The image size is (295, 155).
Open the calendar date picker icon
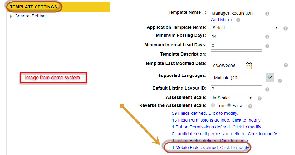(x=249, y=66)
